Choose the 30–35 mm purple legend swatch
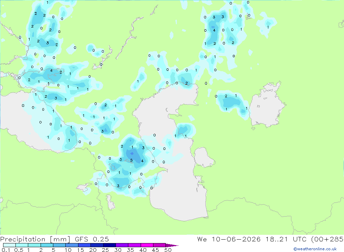This screenshot has height=252, width=344. click(x=122, y=245)
